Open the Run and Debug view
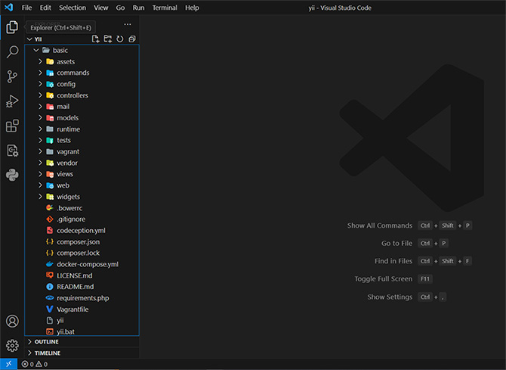Screen dimensions: 506x370 [12, 101]
